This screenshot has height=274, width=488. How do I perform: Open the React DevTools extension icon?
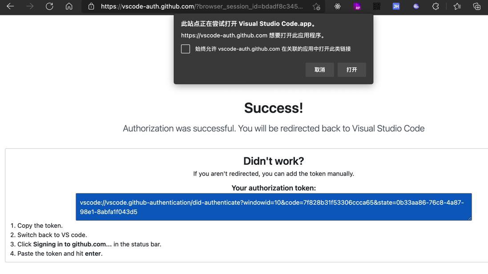(337, 6)
